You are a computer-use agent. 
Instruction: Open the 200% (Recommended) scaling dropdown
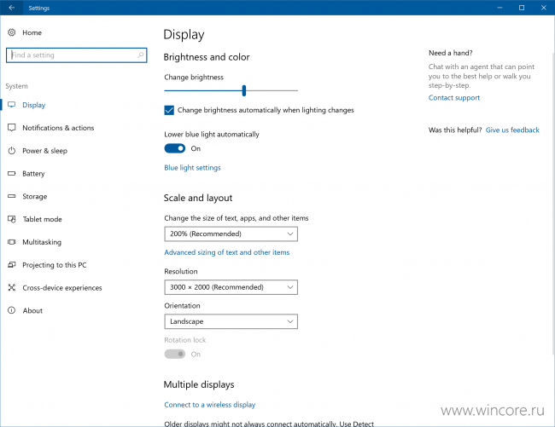pos(231,234)
